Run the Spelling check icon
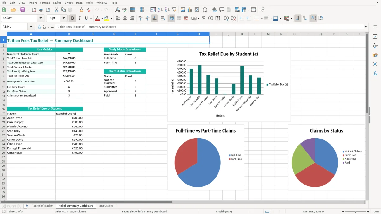 coord(124,10)
